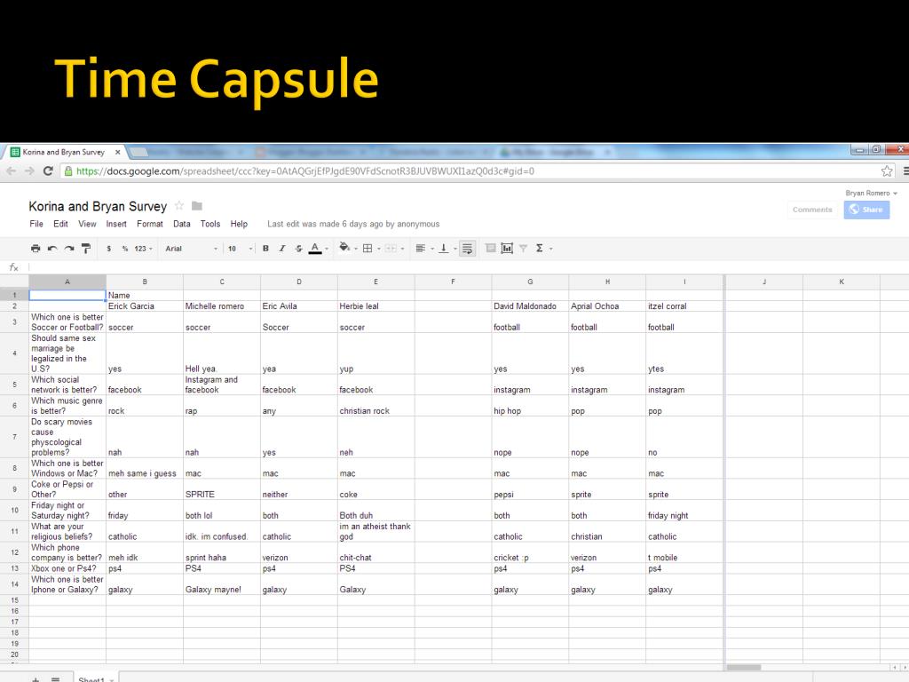Click the browser address bar URL
Image resolution: width=909 pixels, height=682 pixels.
305,171
